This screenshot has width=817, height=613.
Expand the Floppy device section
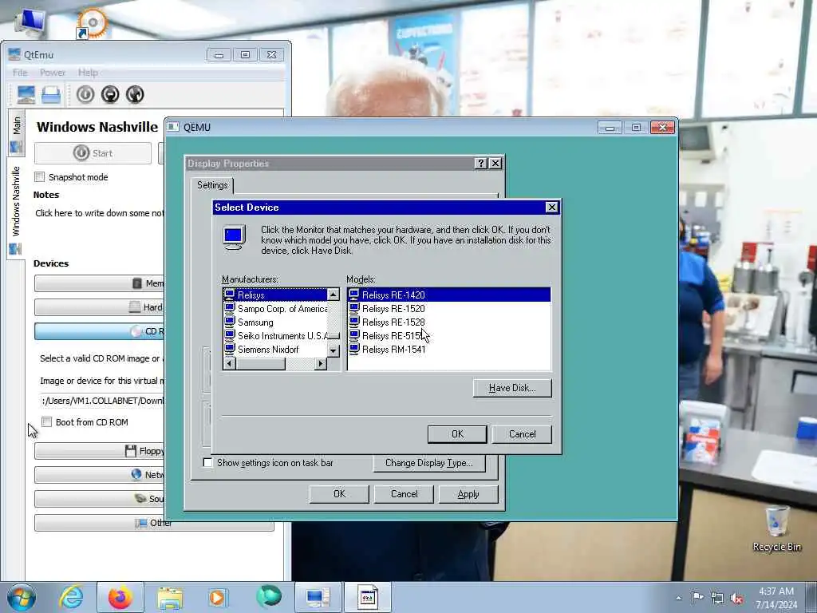coord(99,452)
